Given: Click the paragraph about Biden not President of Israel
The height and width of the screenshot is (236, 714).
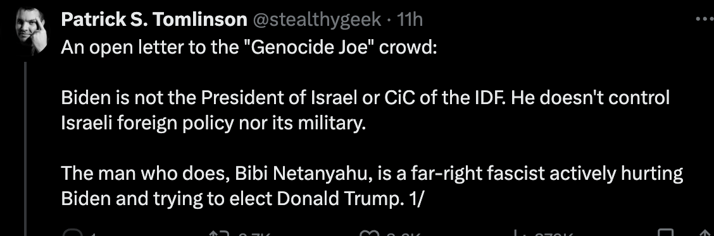Looking at the screenshot, I should pos(366,110).
